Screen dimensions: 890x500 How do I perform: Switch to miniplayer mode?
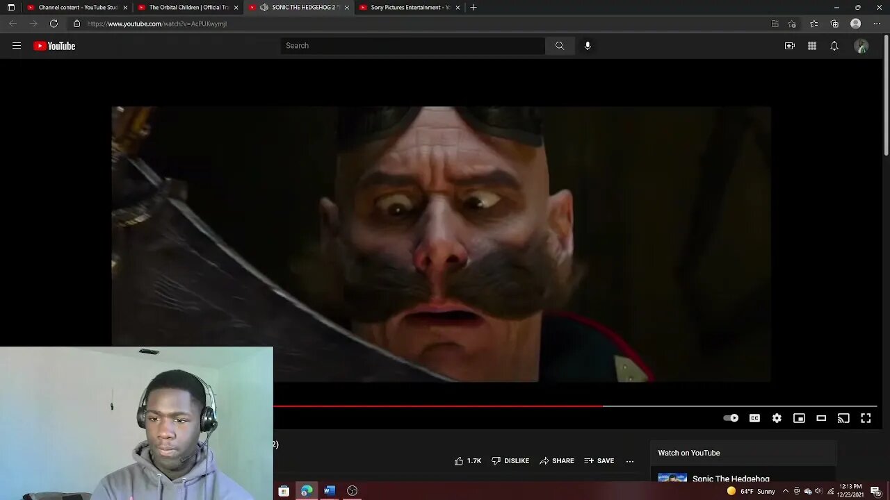(x=799, y=418)
